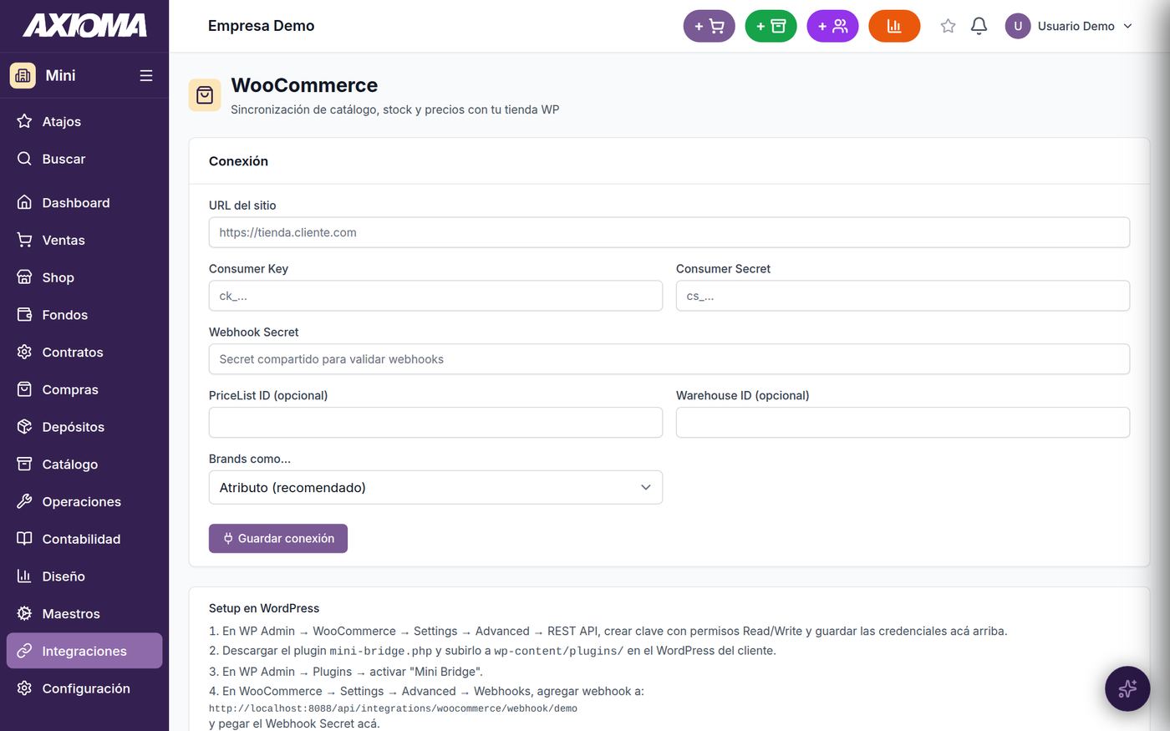Click the Consumer Key field
This screenshot has height=731, width=1170.
[x=435, y=296]
